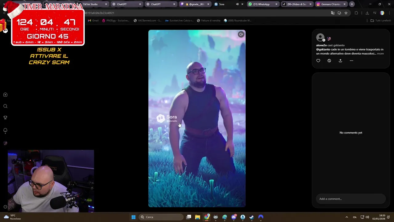Open Task View in the taskbar
The width and height of the screenshot is (394, 222).
(189, 217)
